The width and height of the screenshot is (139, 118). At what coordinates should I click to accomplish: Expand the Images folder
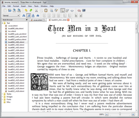coord(2,97)
